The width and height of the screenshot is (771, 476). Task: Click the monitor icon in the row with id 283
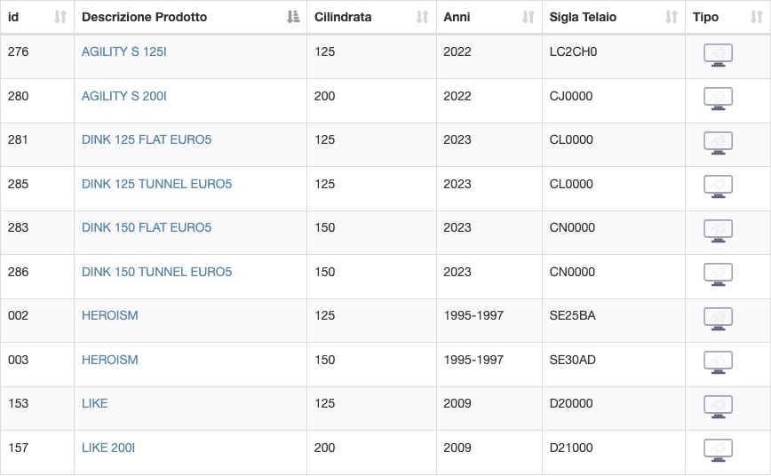[718, 231]
